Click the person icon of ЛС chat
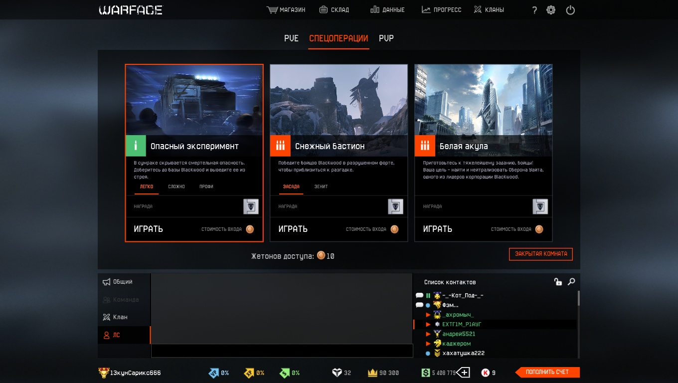The width and height of the screenshot is (678, 383). [106, 335]
